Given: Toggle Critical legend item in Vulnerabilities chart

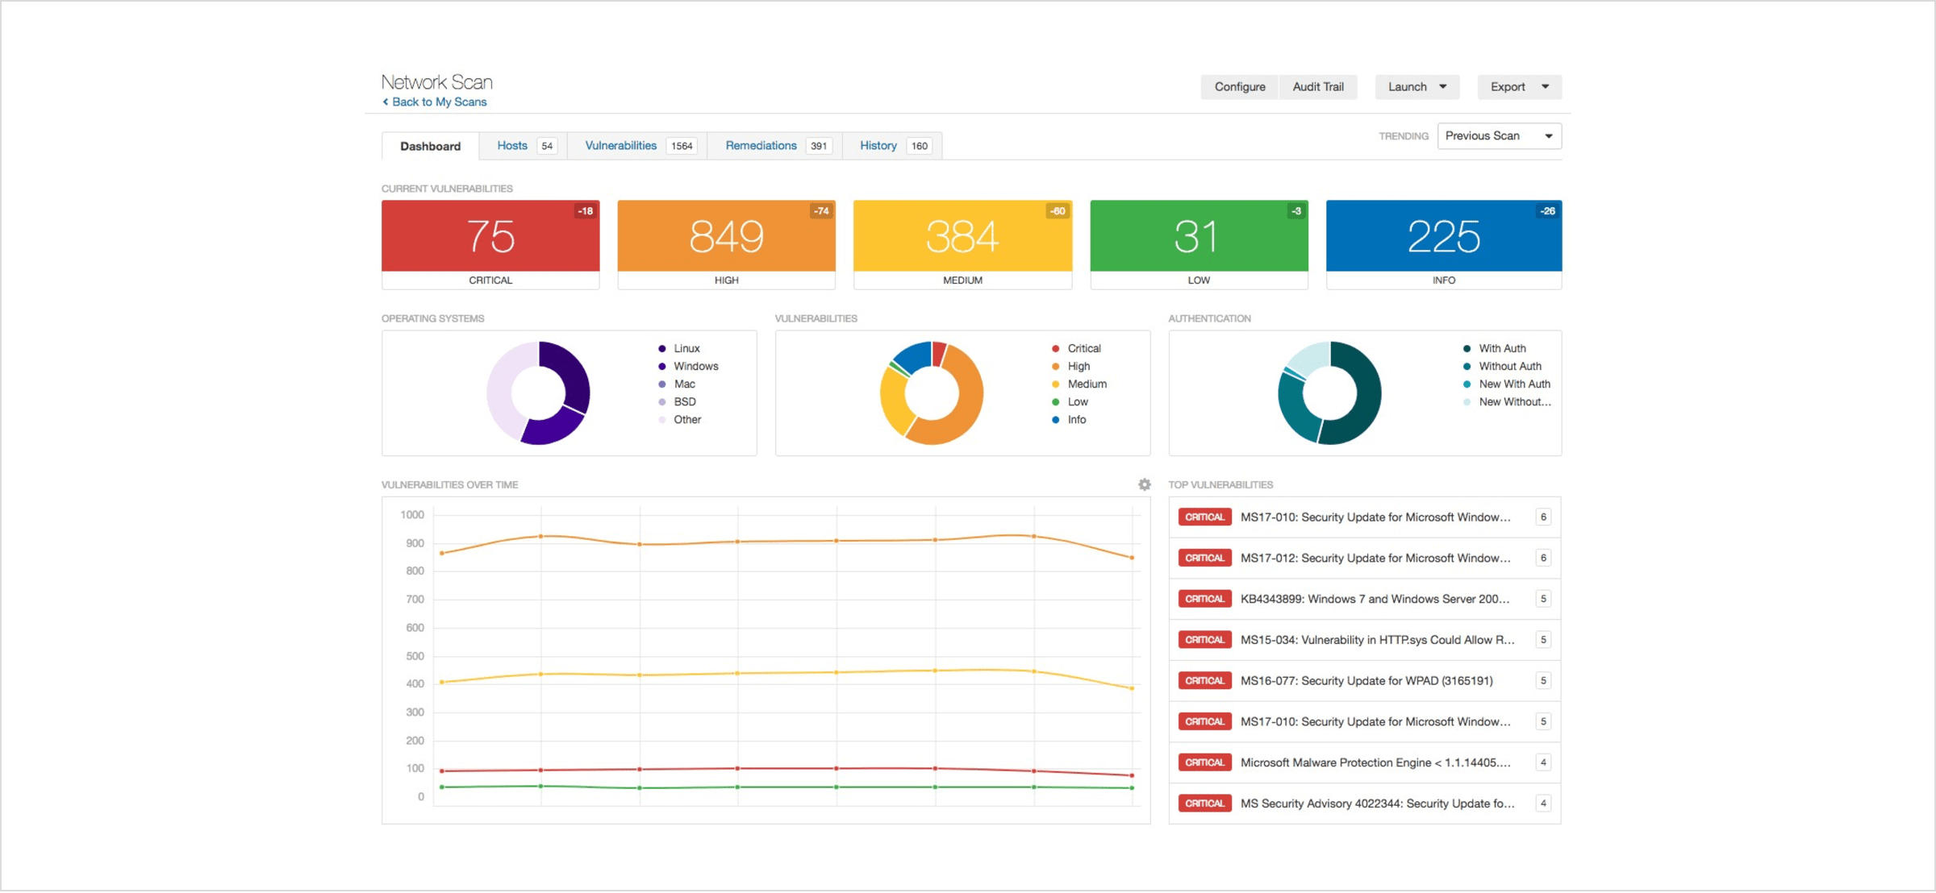Looking at the screenshot, I should pos(1083,349).
